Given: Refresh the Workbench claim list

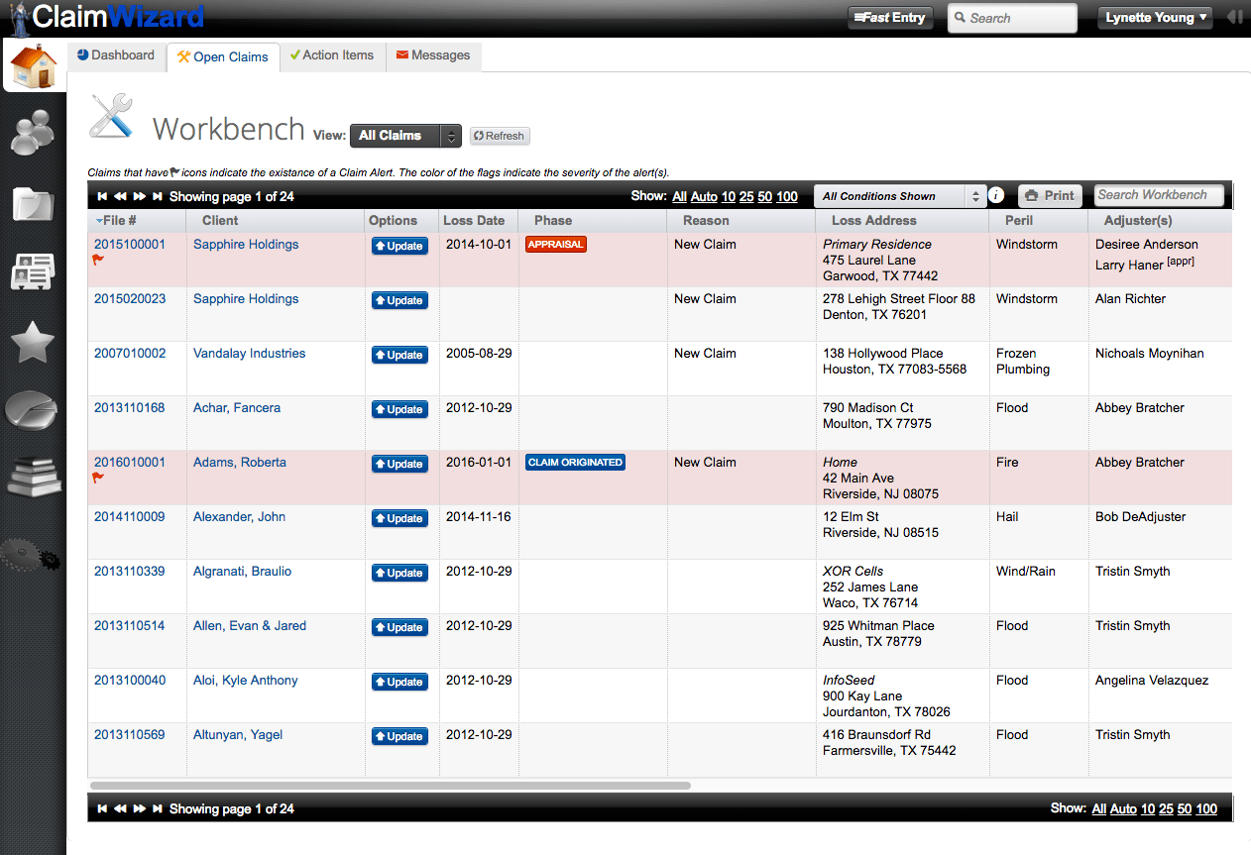Looking at the screenshot, I should tap(499, 136).
